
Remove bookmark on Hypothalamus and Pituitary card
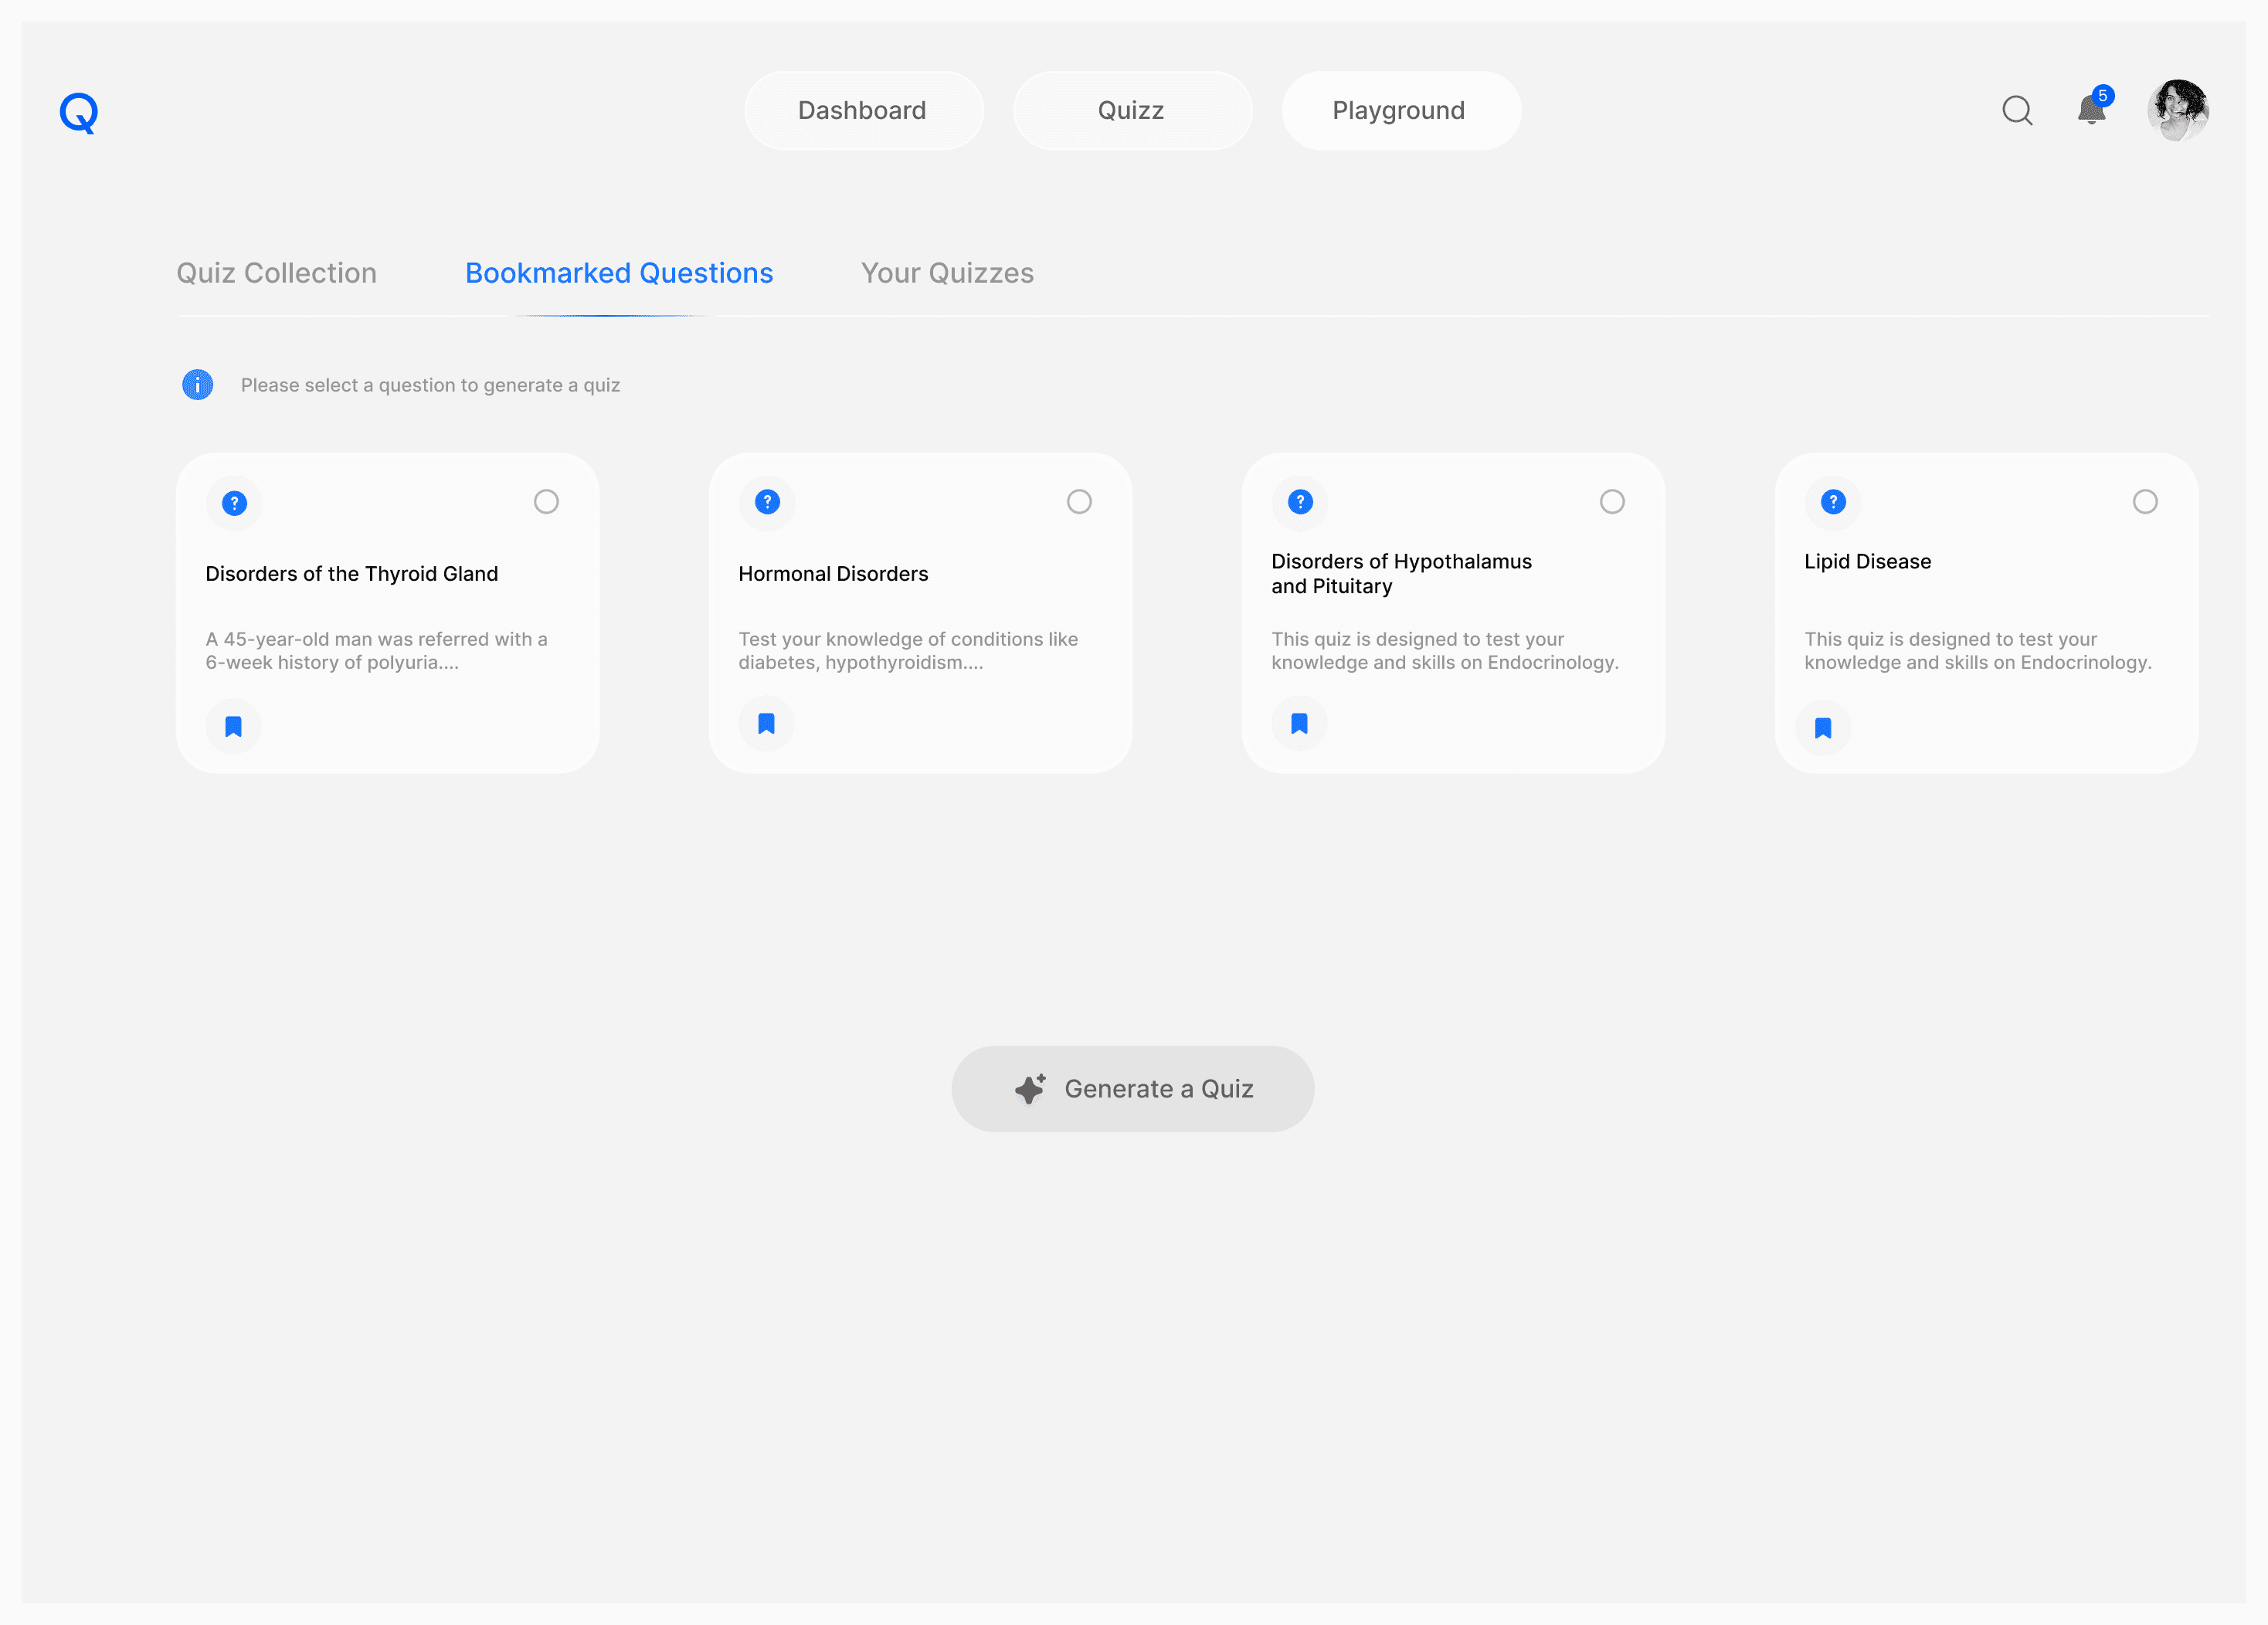1299,723
